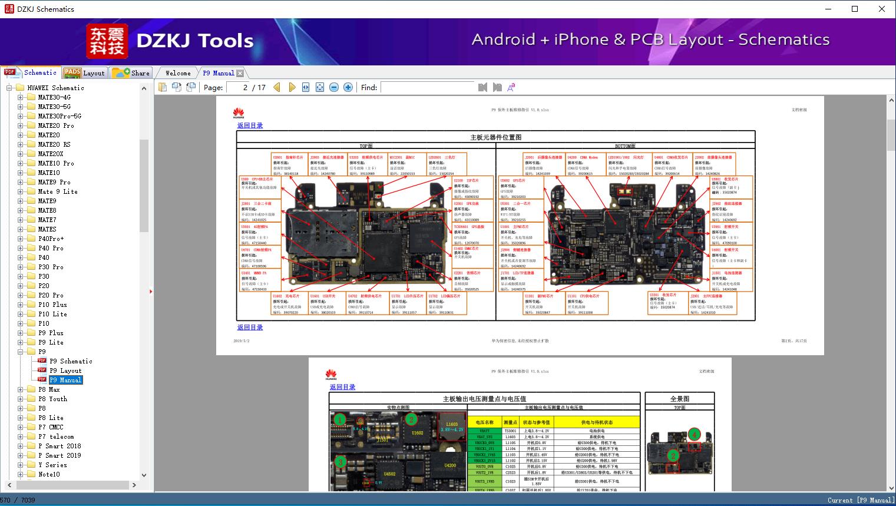Go to the next page with the right arrow

(292, 87)
